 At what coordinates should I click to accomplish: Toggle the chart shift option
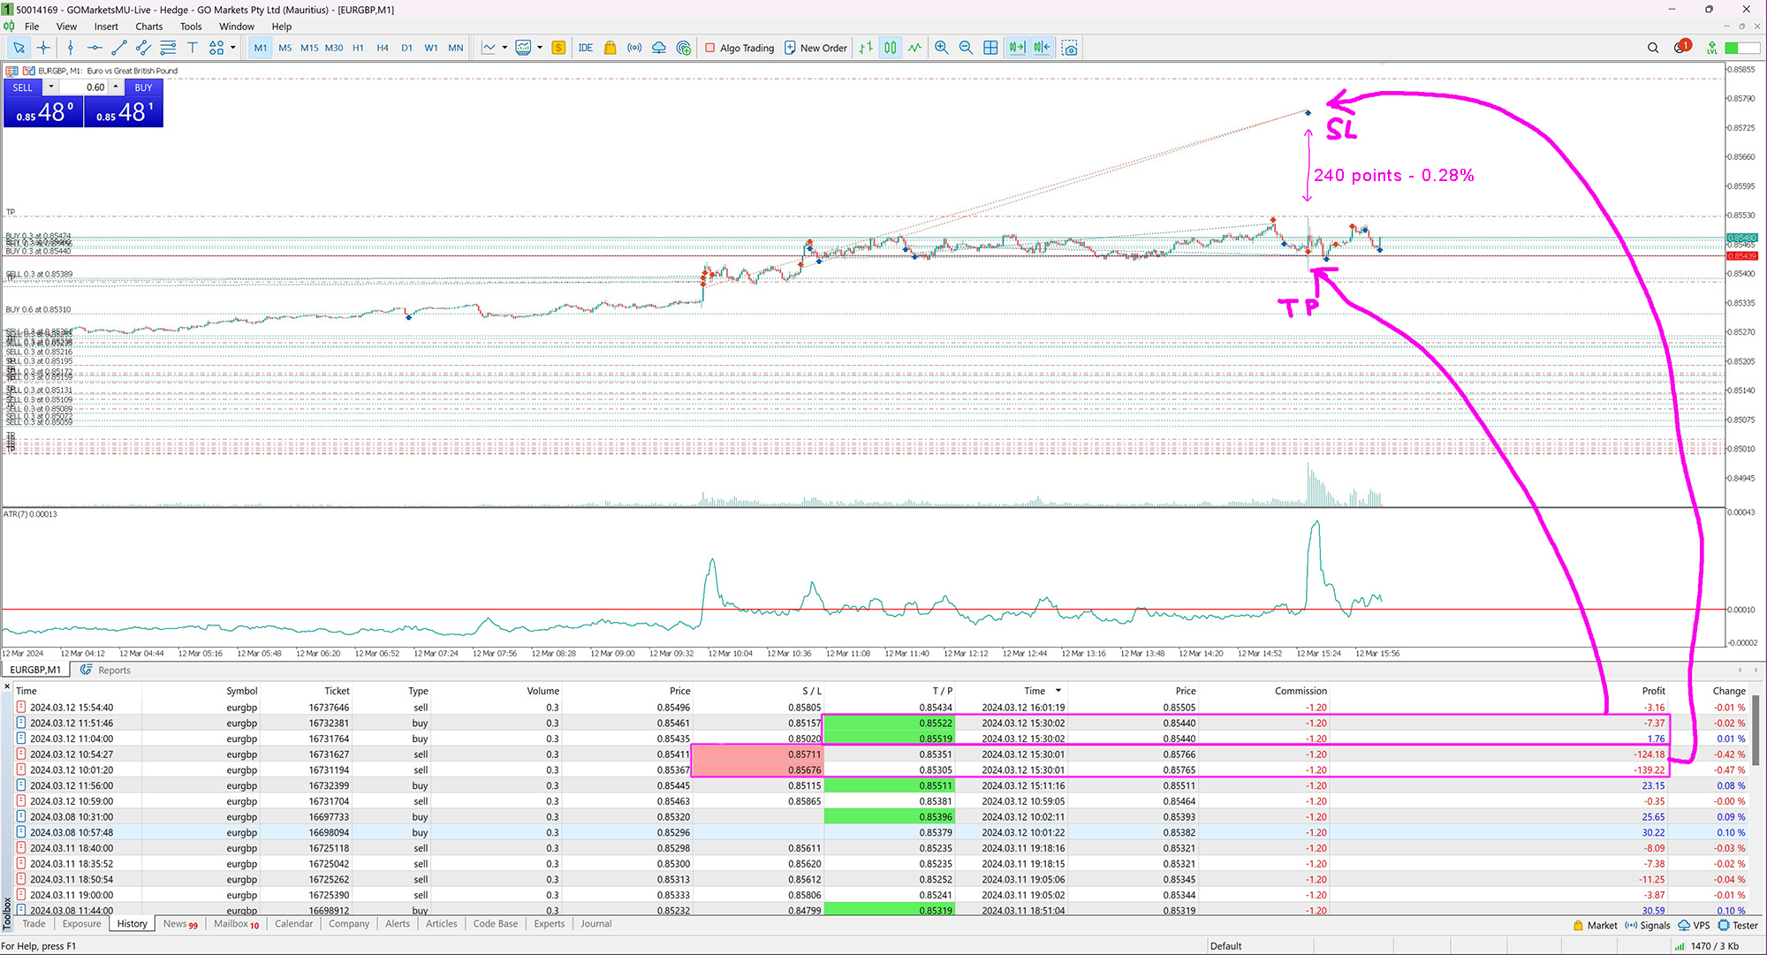pyautogui.click(x=1043, y=48)
